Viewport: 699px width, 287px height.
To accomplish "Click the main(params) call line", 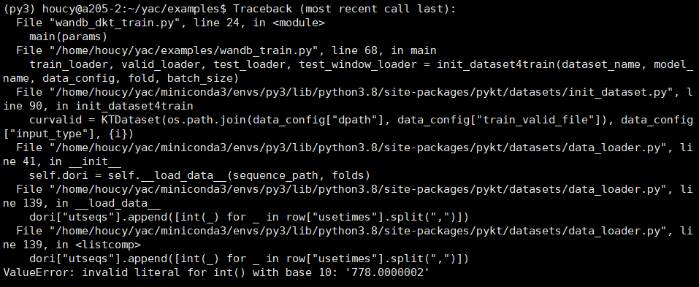I will [68, 37].
